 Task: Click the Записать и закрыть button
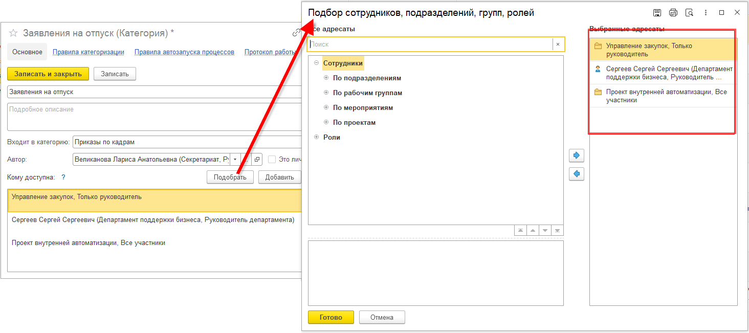pos(48,74)
